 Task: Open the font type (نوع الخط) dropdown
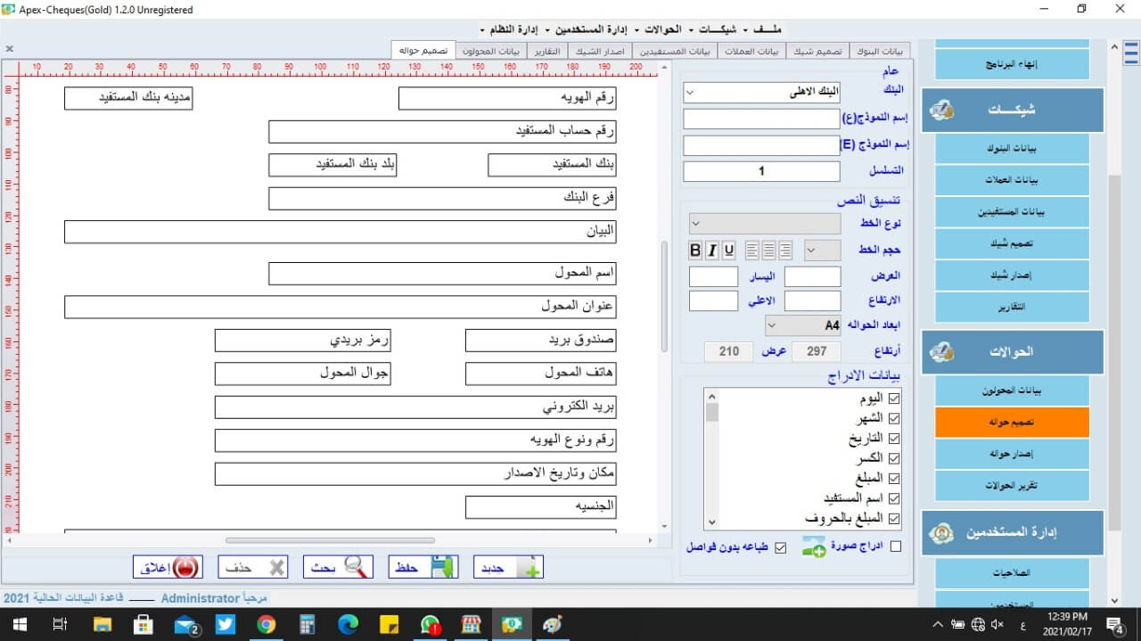point(765,223)
